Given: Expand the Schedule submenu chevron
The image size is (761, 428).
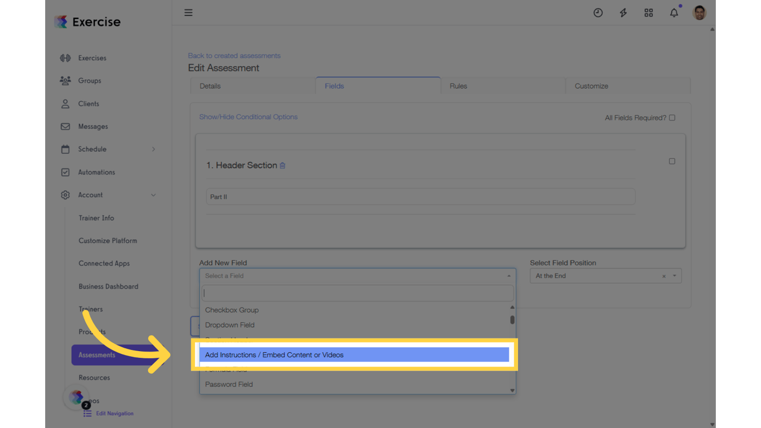Looking at the screenshot, I should pos(153,149).
